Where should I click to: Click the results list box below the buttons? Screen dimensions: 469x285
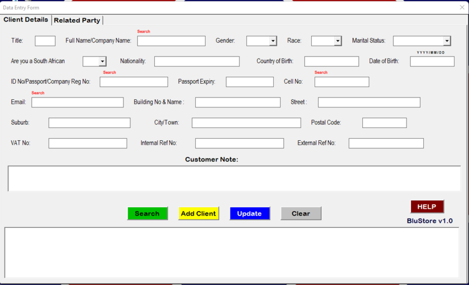click(232, 252)
